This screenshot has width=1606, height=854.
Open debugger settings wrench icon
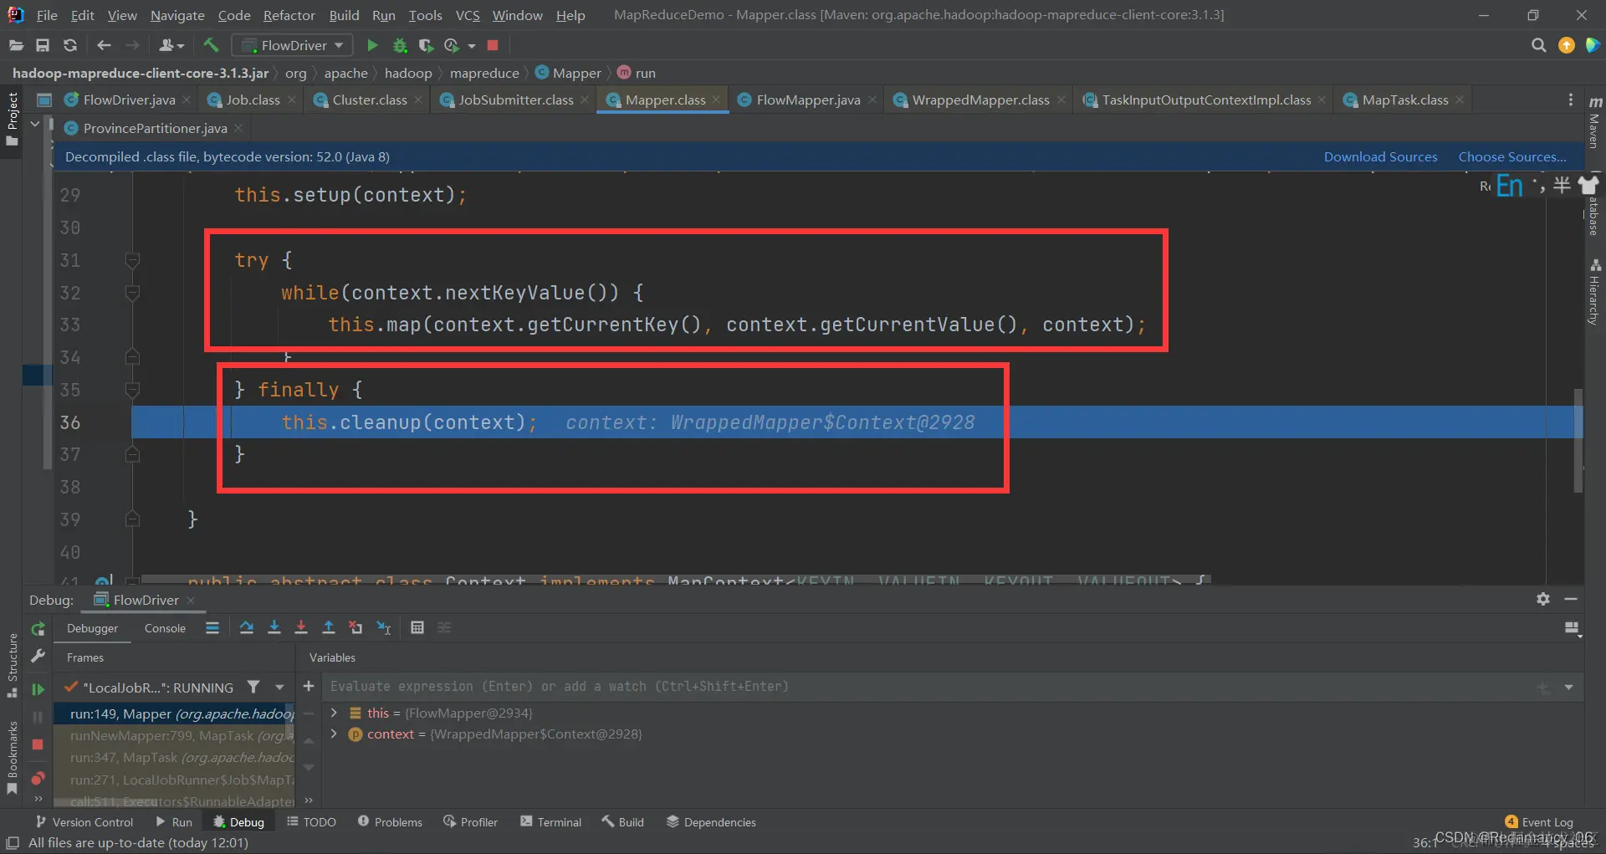38,657
